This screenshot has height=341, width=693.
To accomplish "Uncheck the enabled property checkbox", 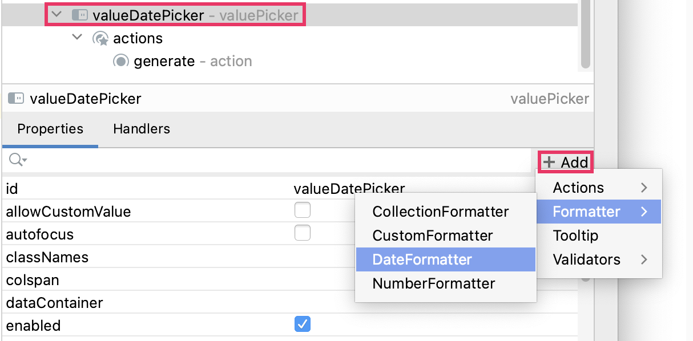I will [x=303, y=324].
